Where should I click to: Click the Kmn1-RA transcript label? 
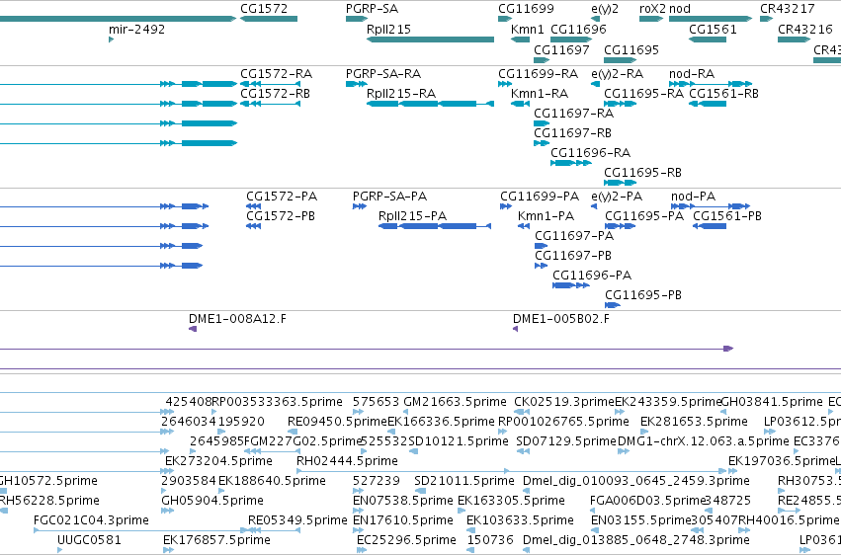[539, 93]
